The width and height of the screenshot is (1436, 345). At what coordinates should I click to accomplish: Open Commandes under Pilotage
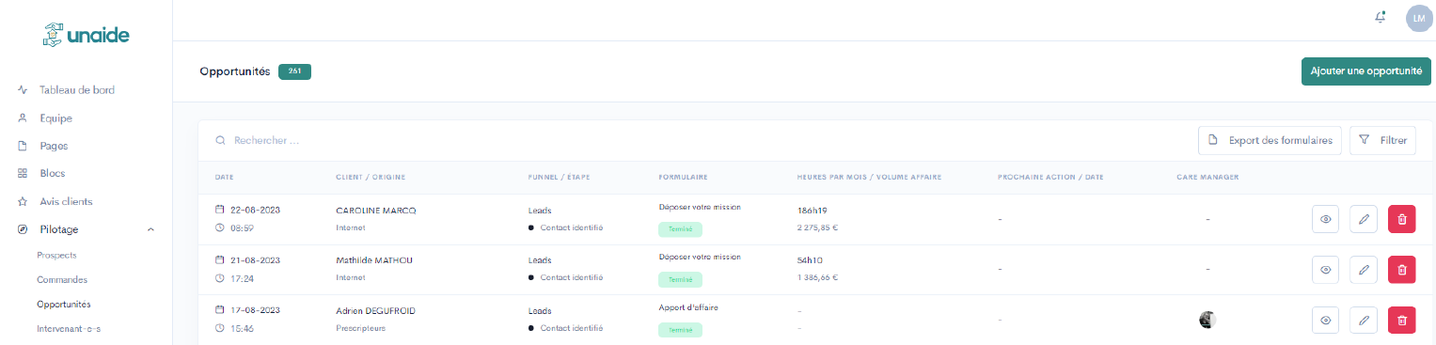62,279
